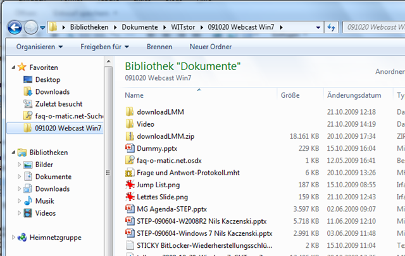The width and height of the screenshot is (405, 256).
Task: Select STEP-090604-Windows 7 Nils Kaczenski.pptx
Action: pyautogui.click(x=204, y=233)
